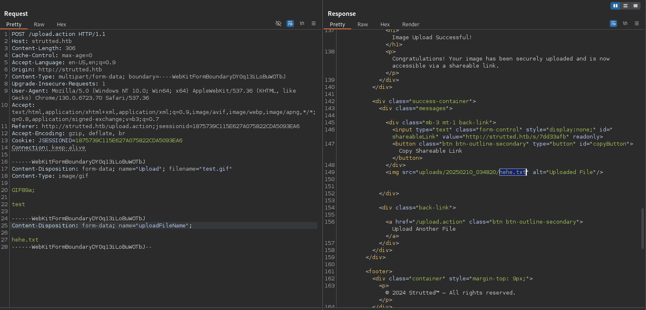The width and height of the screenshot is (646, 310).
Task: Open Request panel options menu
Action: coord(314,24)
